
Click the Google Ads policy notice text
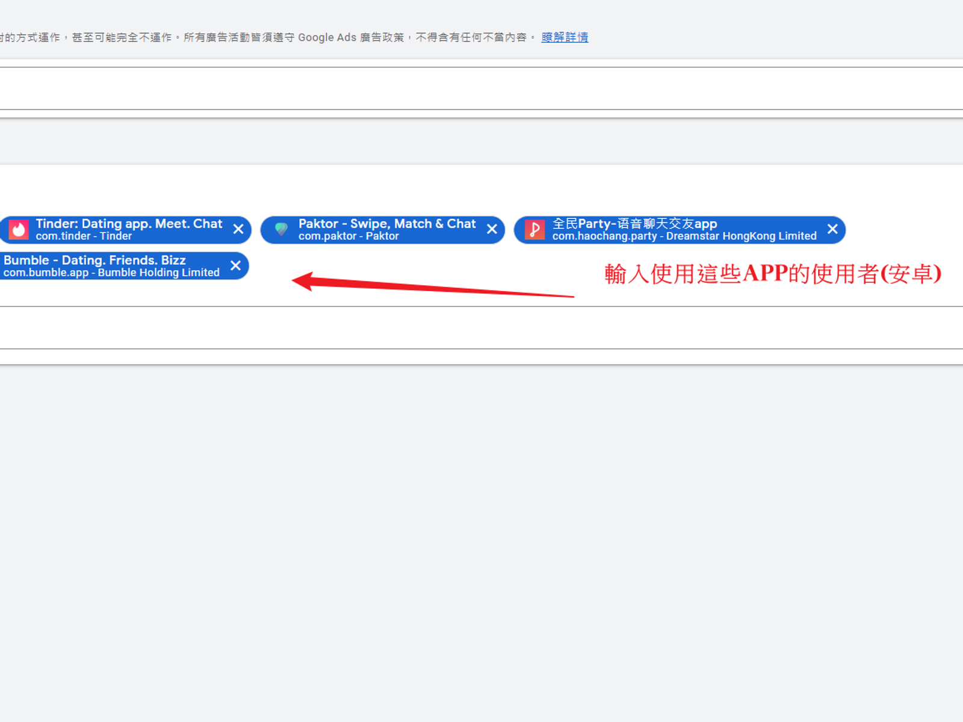pyautogui.click(x=268, y=37)
